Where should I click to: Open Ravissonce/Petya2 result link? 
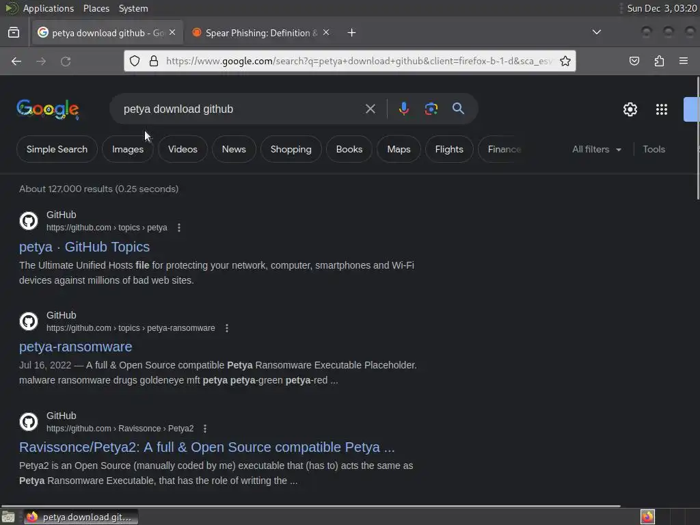click(x=206, y=447)
